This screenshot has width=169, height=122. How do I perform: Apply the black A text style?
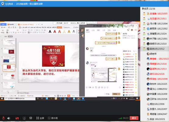pos(50,32)
